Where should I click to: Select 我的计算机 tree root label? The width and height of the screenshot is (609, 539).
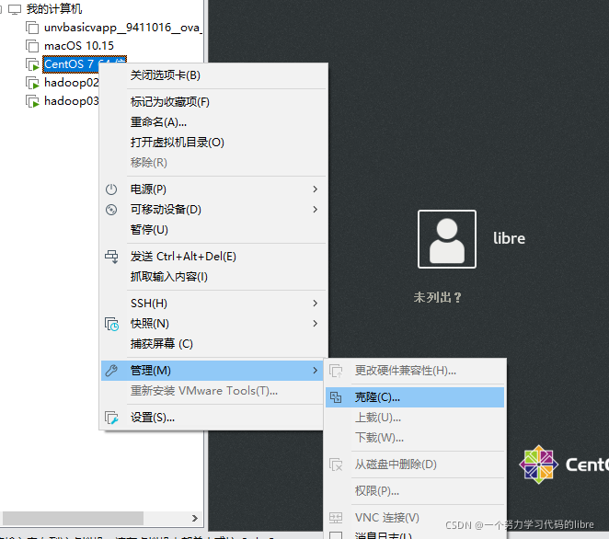[x=54, y=9]
